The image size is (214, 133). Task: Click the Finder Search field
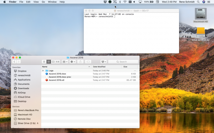coord(123,62)
